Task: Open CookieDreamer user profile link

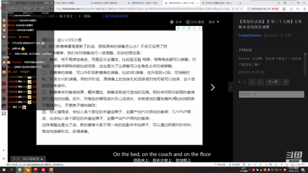Action: pos(249,35)
